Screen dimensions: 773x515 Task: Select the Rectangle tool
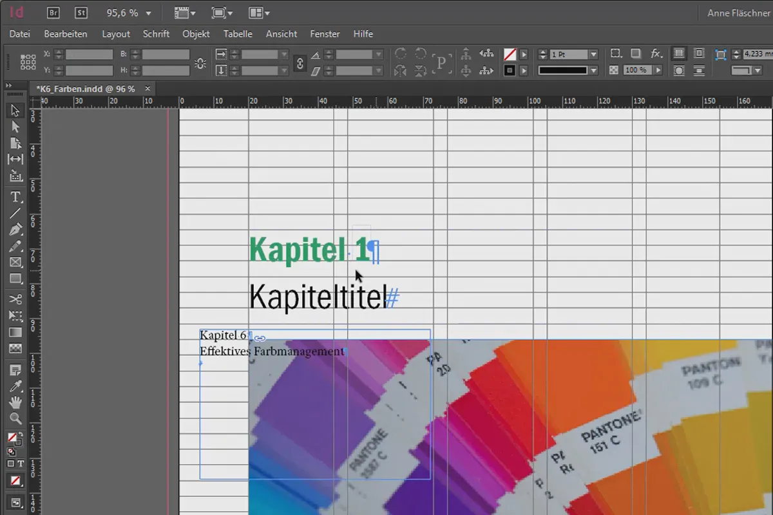tap(15, 278)
